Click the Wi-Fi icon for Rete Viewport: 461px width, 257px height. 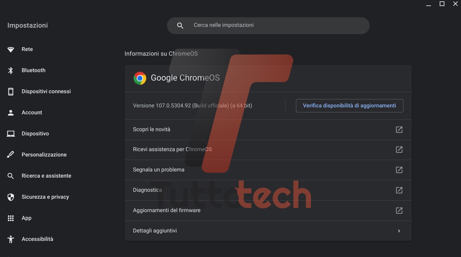(x=11, y=49)
